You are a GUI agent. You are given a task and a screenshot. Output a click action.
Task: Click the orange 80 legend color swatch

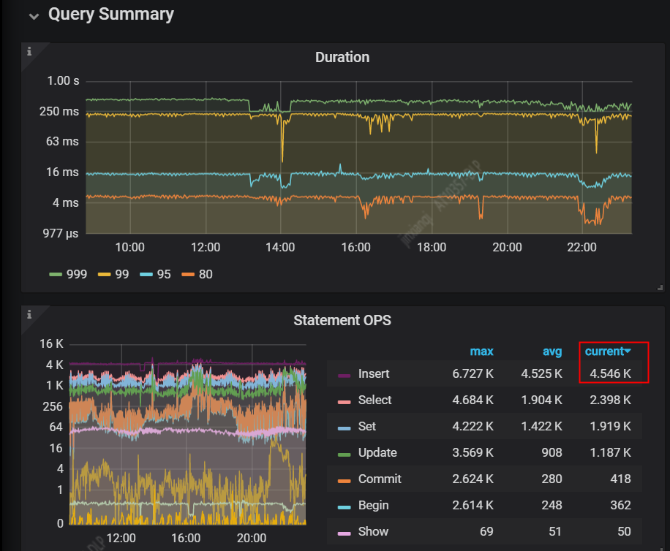click(x=188, y=275)
